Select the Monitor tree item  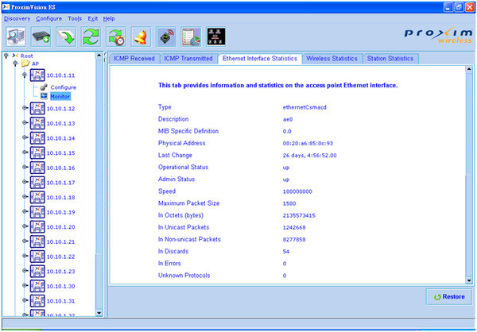(60, 96)
